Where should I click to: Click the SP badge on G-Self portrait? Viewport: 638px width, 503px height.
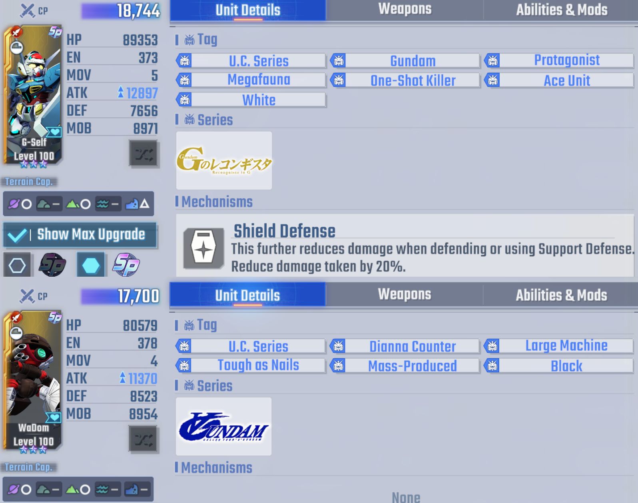click(x=55, y=32)
